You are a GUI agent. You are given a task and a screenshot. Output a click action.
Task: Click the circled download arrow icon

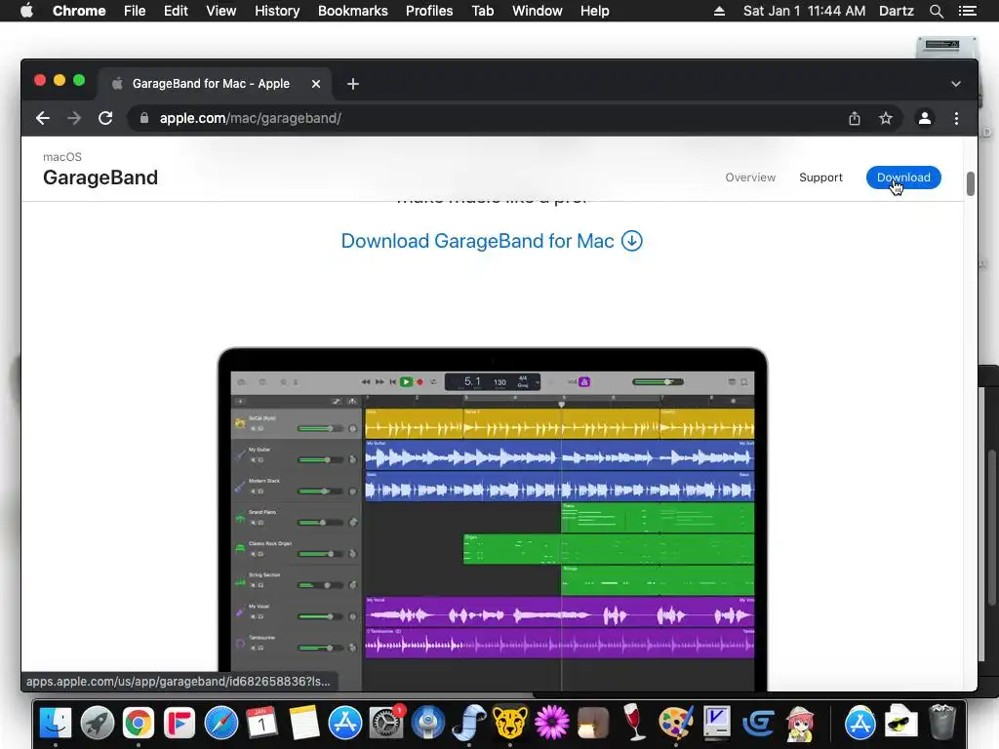pyautogui.click(x=631, y=241)
